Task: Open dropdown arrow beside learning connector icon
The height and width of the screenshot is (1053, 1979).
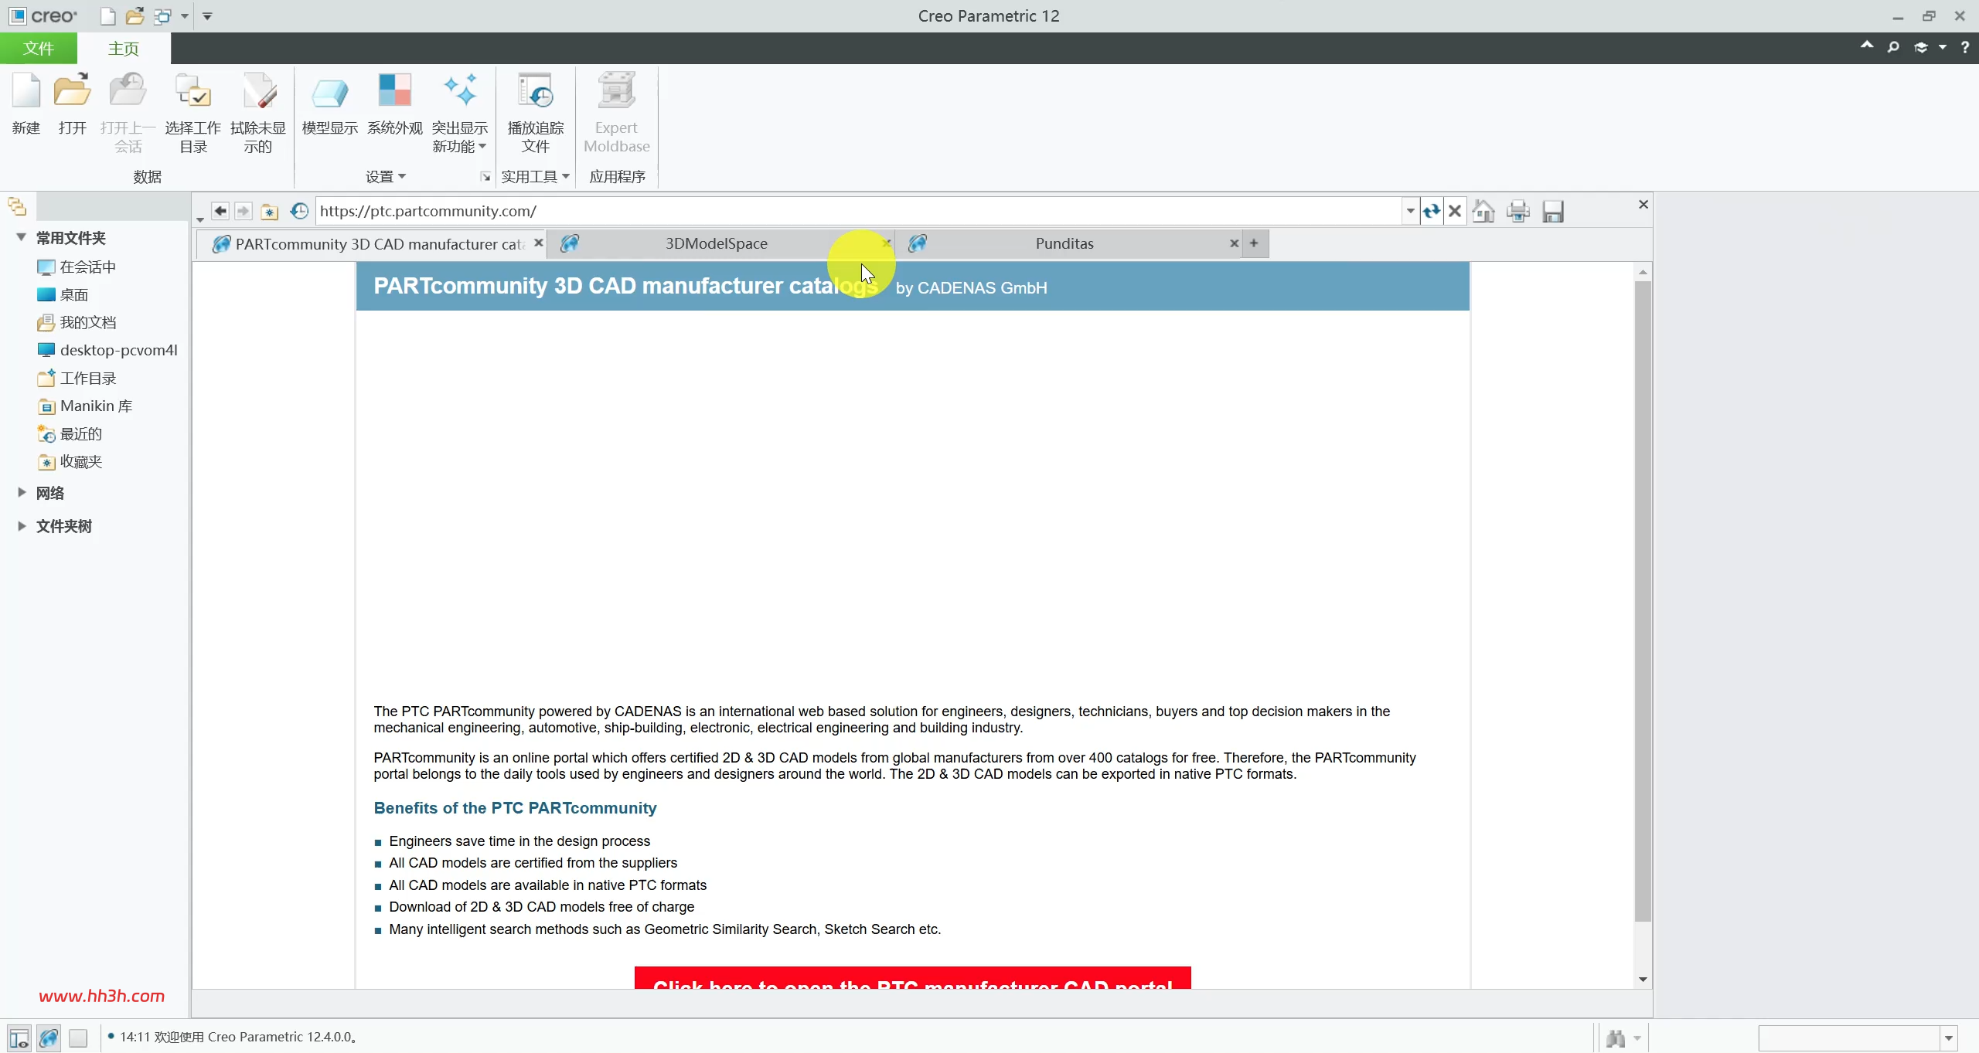Action: (1943, 48)
